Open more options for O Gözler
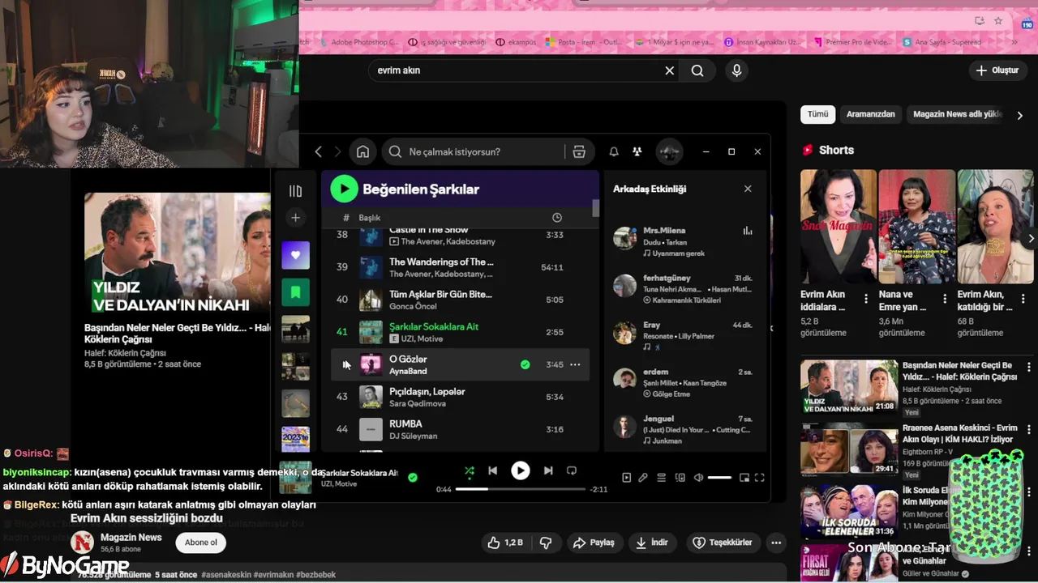This screenshot has height=583, width=1038. 575,364
